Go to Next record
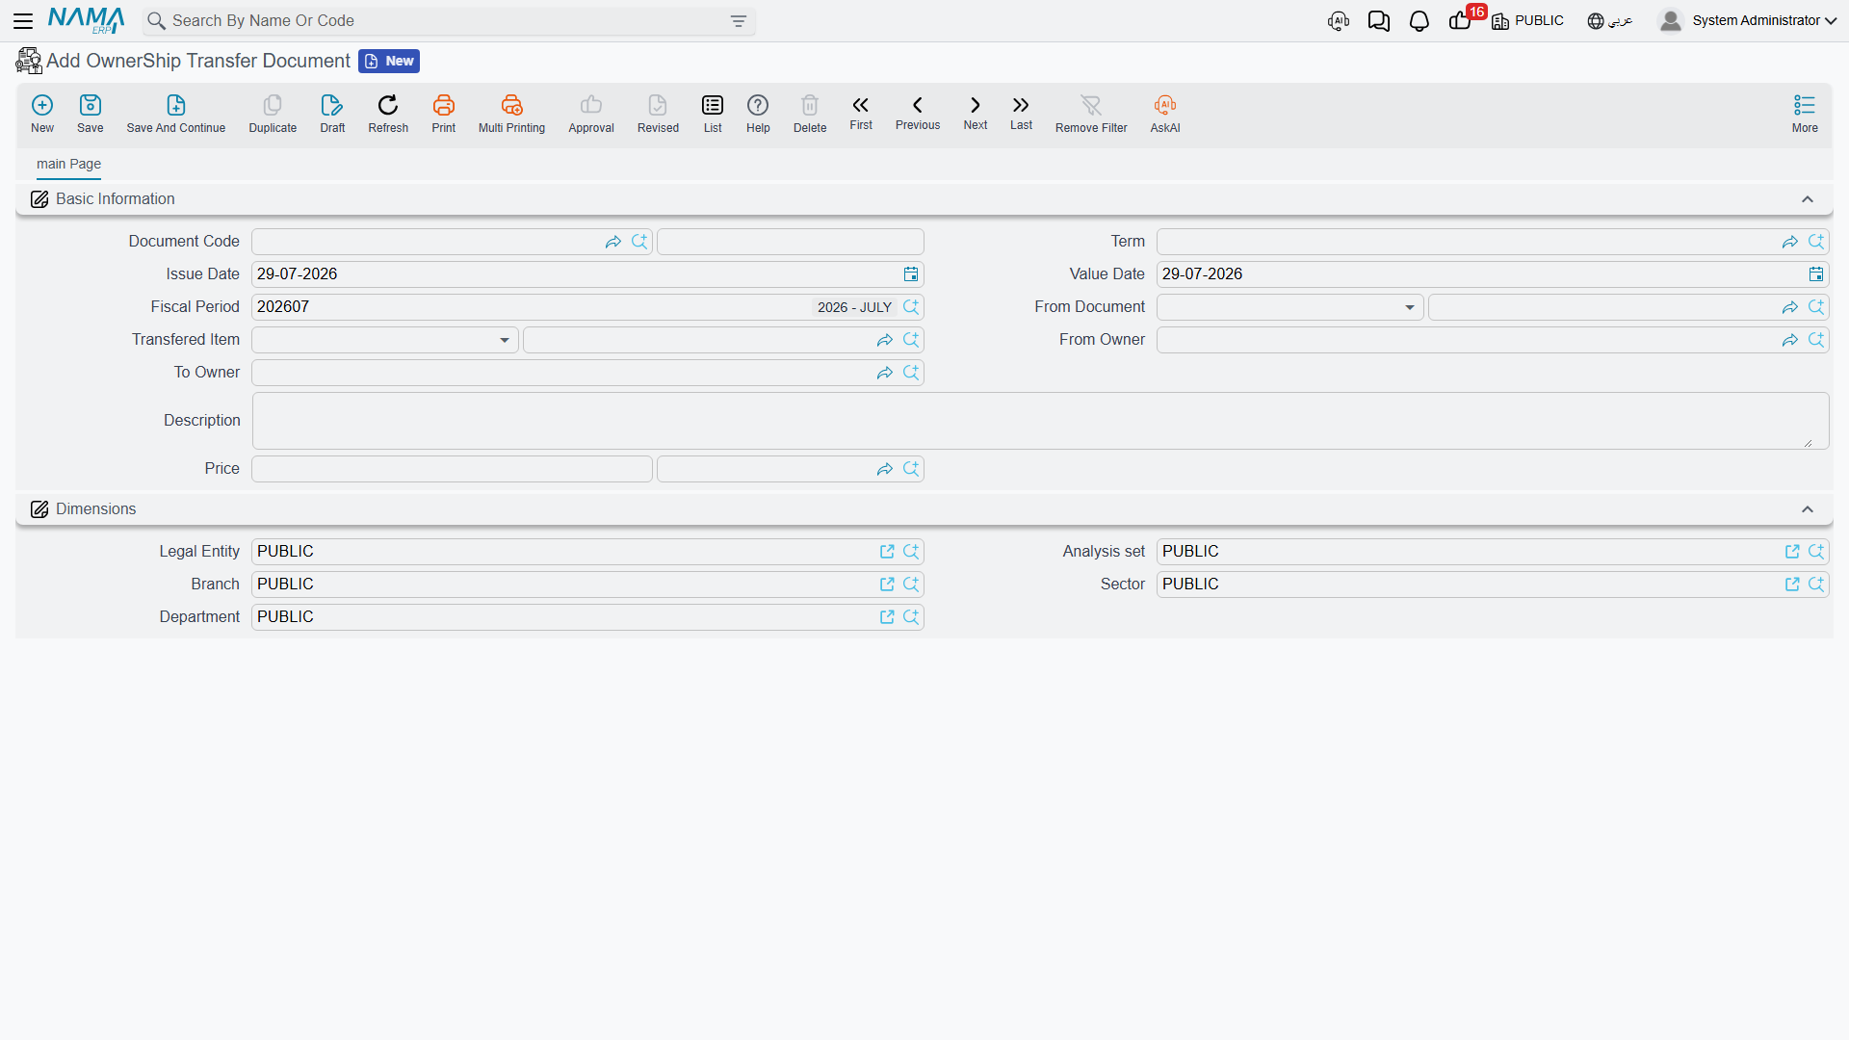This screenshot has width=1849, height=1040. pyautogui.click(x=976, y=113)
